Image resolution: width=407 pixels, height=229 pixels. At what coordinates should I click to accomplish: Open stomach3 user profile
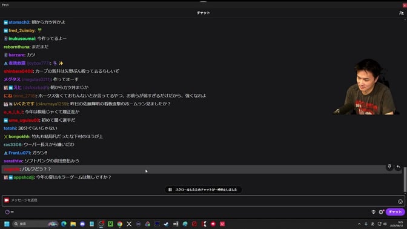(x=19, y=22)
